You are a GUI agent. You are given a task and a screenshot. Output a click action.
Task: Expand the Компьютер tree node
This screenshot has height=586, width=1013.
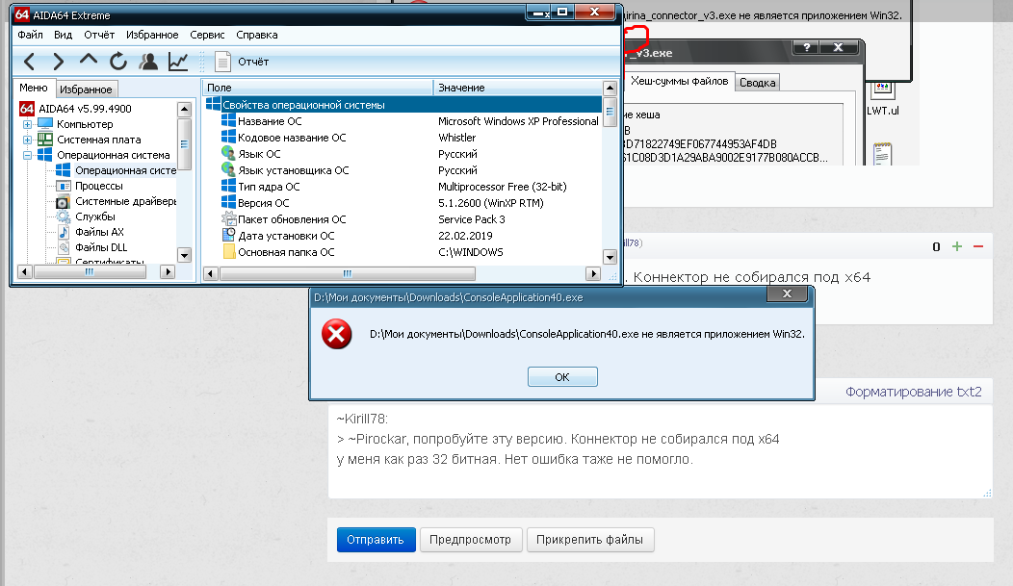[27, 124]
